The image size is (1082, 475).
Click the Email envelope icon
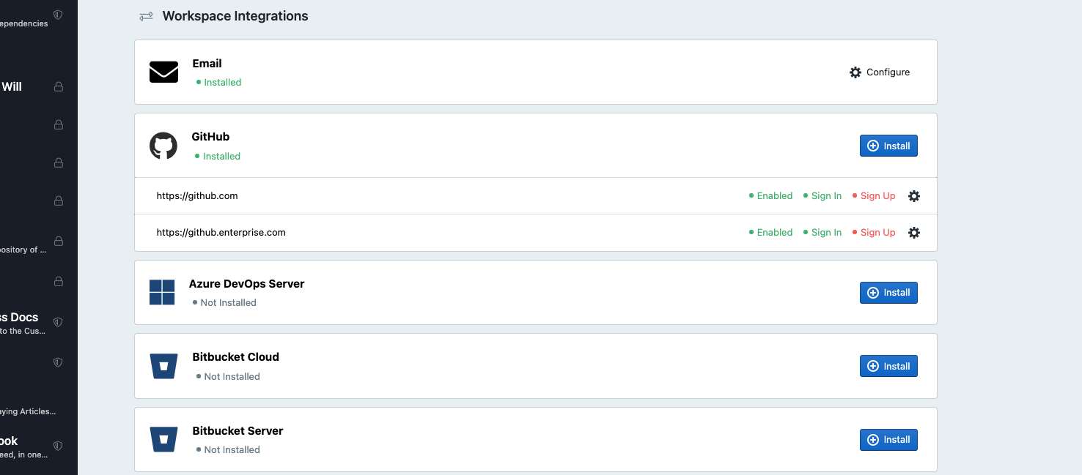coord(163,72)
